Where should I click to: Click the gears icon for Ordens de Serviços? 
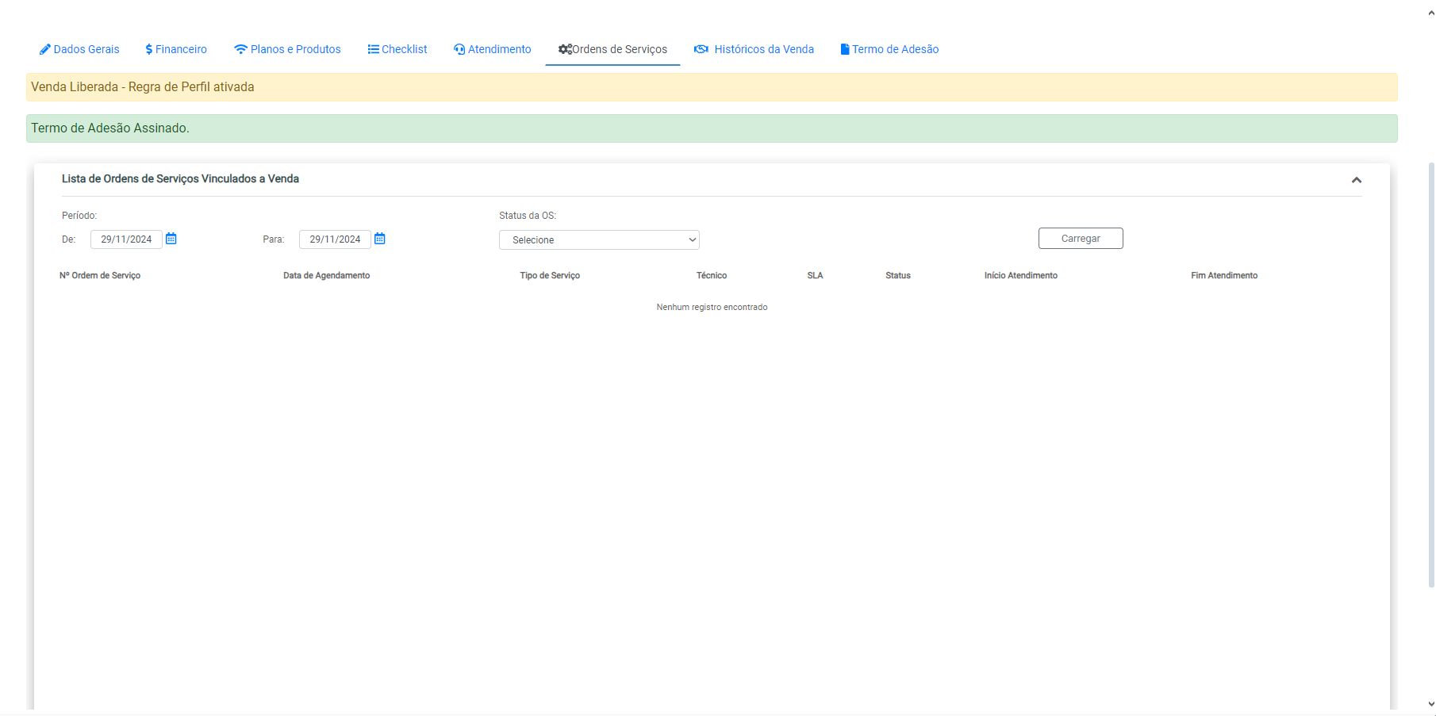pos(565,49)
